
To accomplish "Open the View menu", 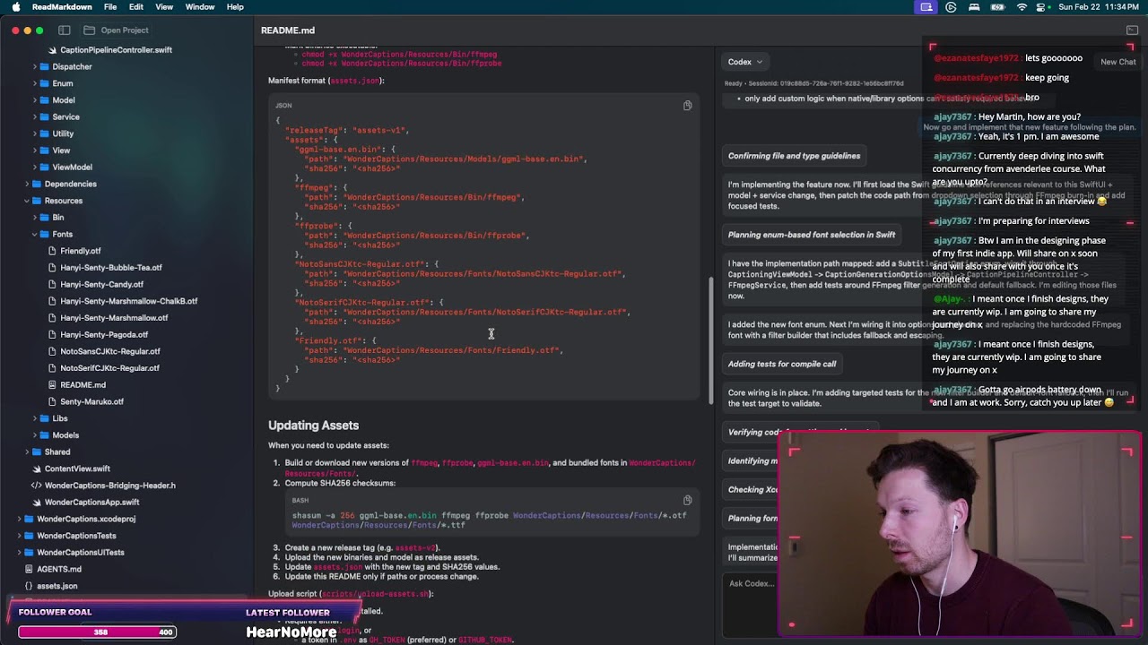I will 164,7.
